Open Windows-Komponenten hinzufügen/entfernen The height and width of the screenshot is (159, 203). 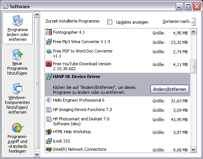(17, 99)
